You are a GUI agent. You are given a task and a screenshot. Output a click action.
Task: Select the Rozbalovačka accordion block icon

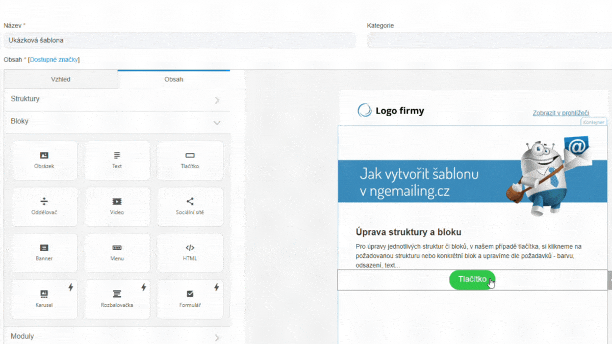[117, 294]
